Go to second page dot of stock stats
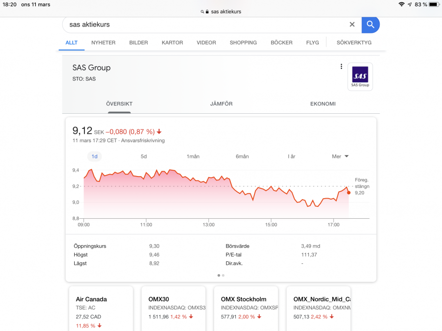Image resolution: width=442 pixels, height=331 pixels. [223, 276]
